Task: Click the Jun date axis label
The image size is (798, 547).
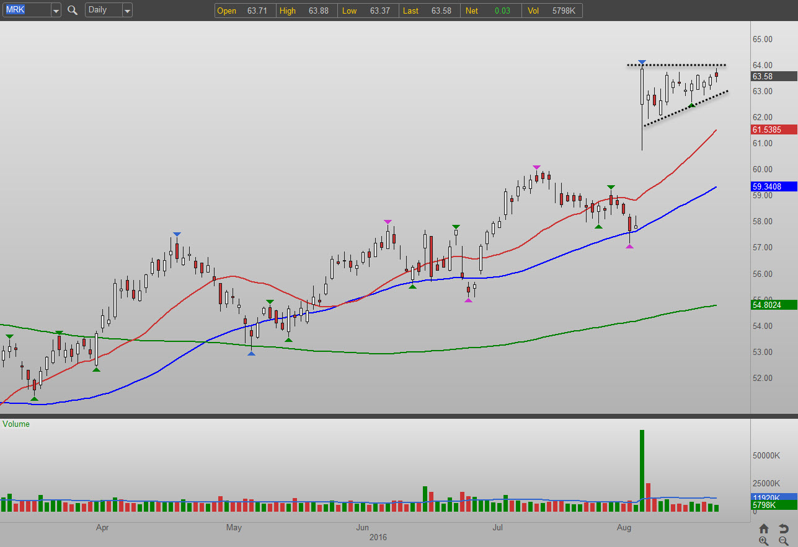Action: coord(364,528)
